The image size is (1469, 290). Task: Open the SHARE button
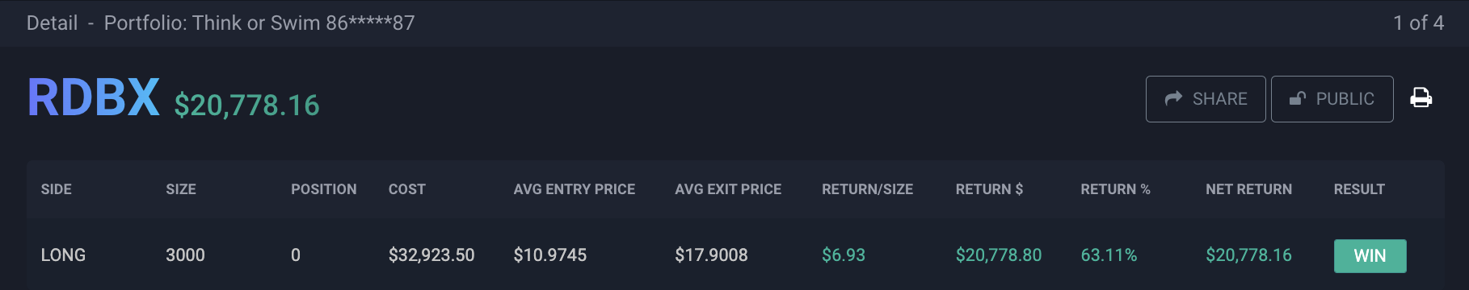coord(1206,99)
